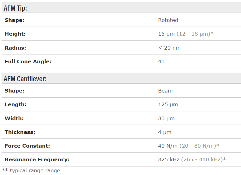
Task: Click the AFM Cantilever section header
Action: 25,79
